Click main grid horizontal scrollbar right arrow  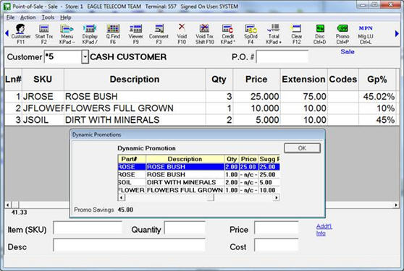click(396, 205)
